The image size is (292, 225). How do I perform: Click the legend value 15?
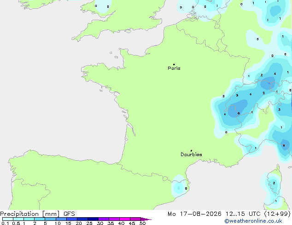point(68,223)
